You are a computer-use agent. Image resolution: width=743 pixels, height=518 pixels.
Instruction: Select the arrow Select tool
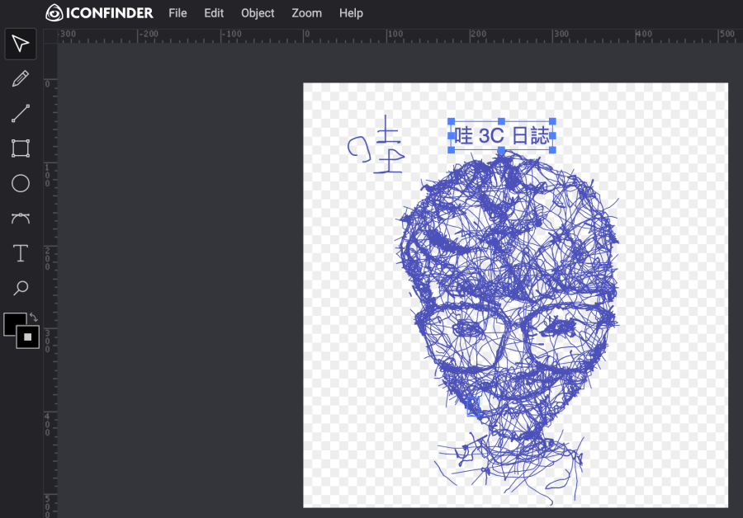point(21,44)
